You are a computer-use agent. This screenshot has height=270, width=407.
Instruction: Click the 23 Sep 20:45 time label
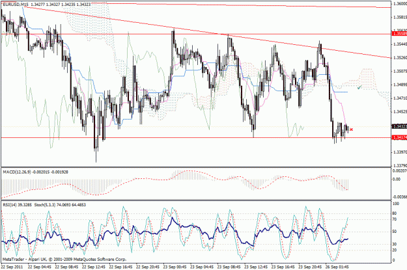click(310, 267)
